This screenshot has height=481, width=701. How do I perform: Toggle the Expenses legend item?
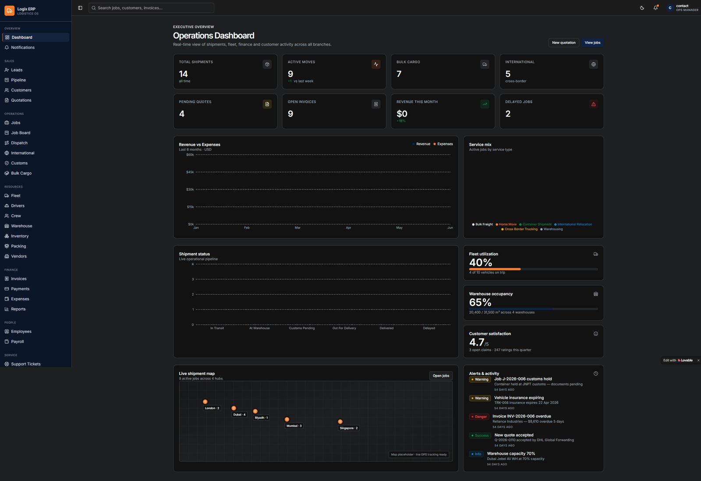pos(443,144)
